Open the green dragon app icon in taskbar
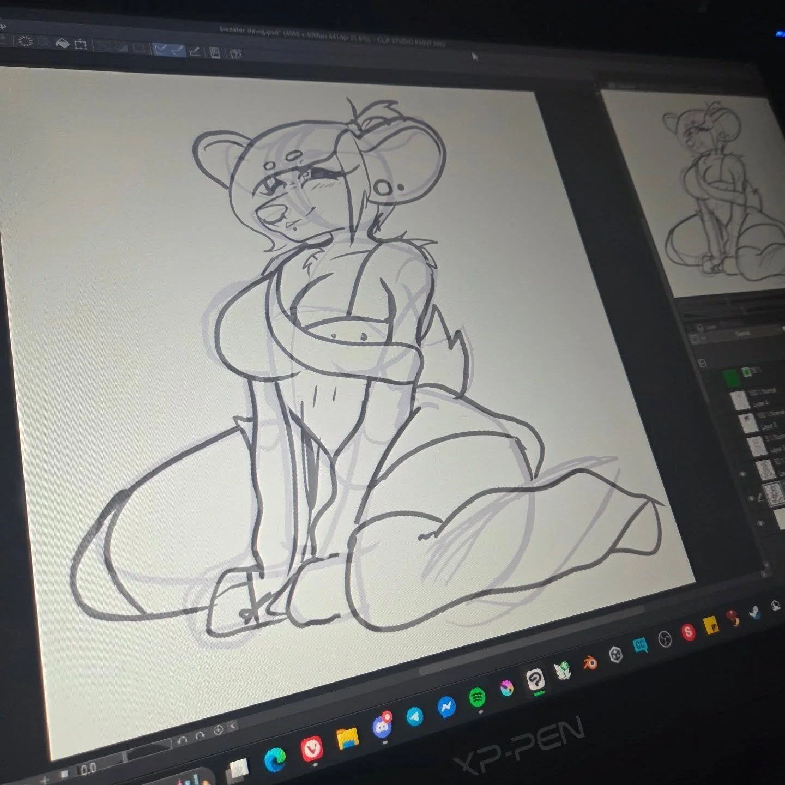 [x=562, y=671]
